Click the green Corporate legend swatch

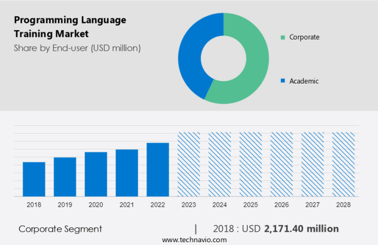283,37
